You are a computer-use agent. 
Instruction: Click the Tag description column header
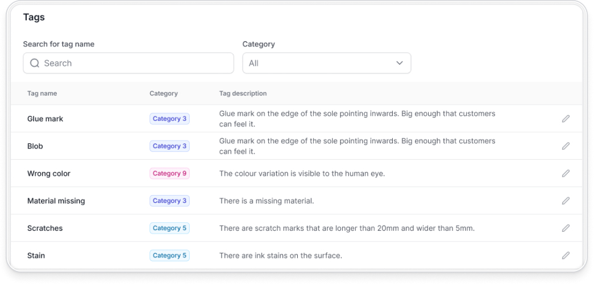243,94
